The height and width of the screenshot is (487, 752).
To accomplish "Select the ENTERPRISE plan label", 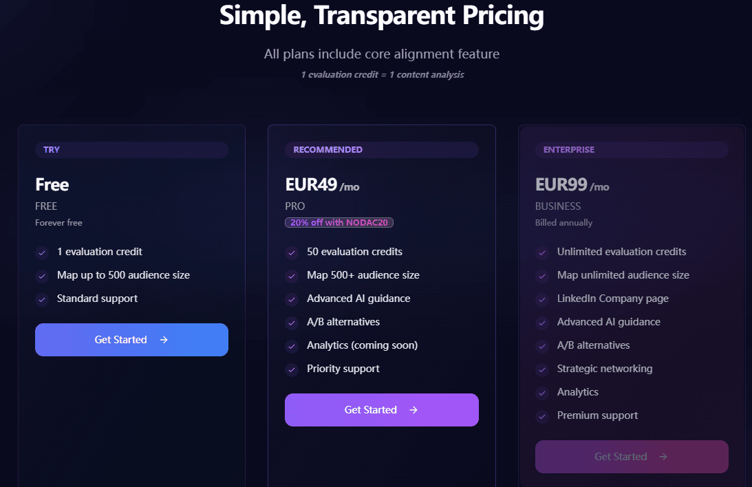I will 569,149.
